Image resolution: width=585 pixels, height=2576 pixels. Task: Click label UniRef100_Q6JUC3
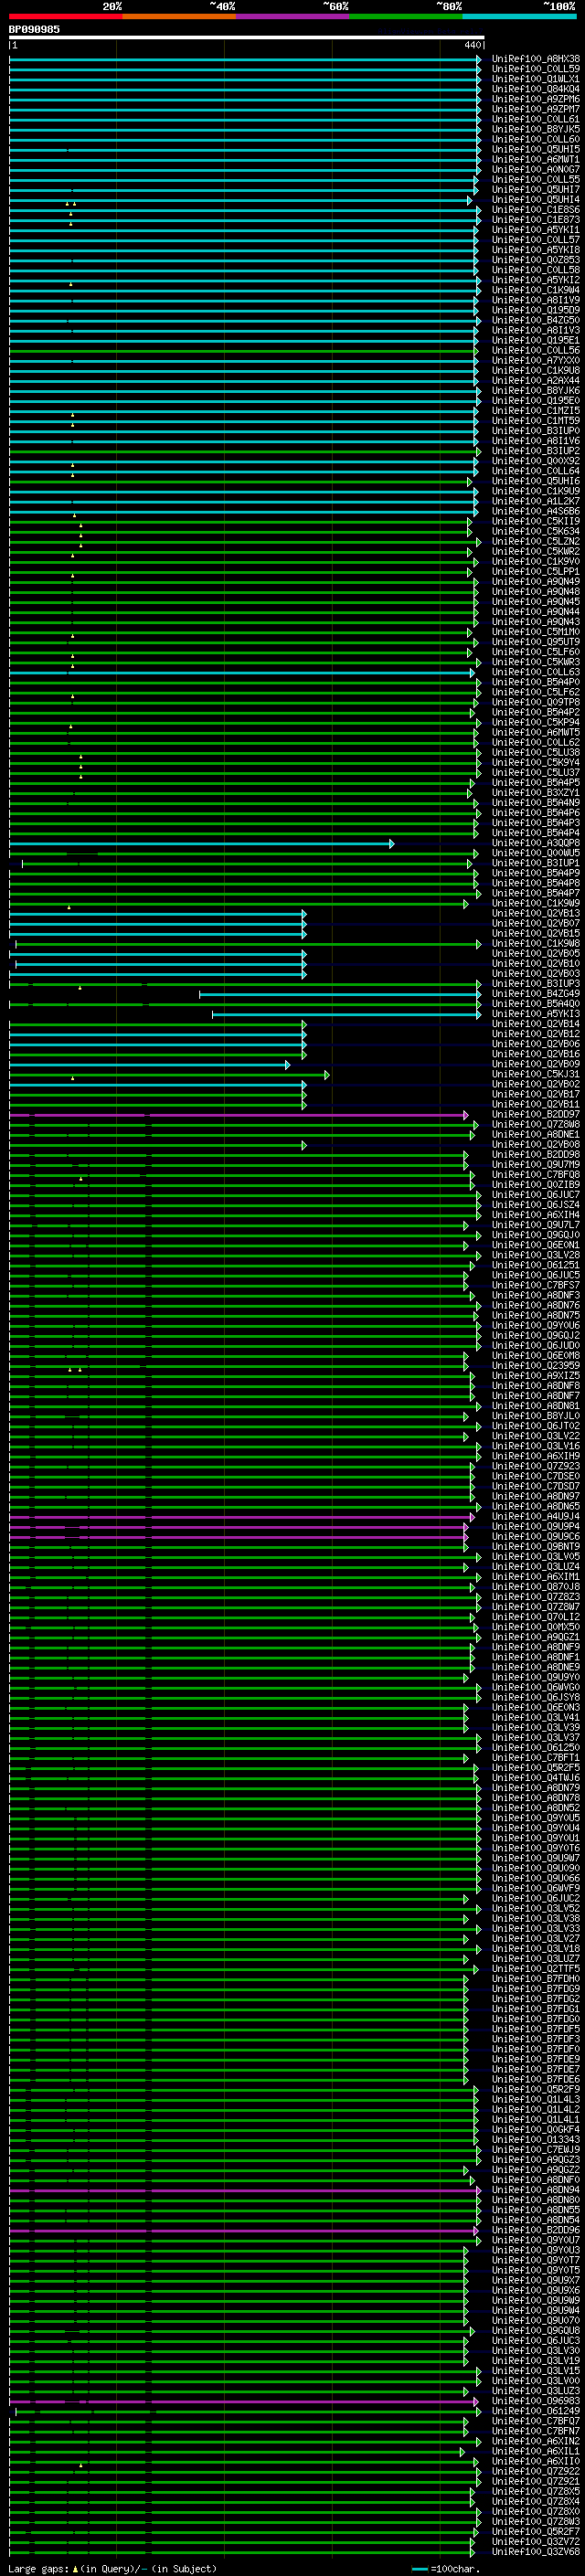pos(536,2340)
